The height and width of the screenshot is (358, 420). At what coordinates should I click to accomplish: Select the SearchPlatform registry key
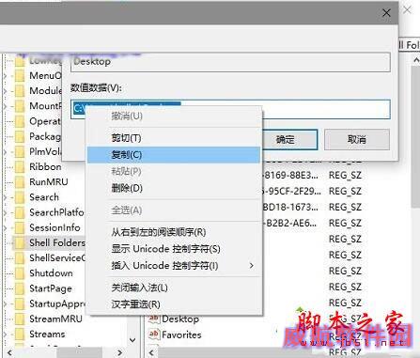[x=56, y=212]
